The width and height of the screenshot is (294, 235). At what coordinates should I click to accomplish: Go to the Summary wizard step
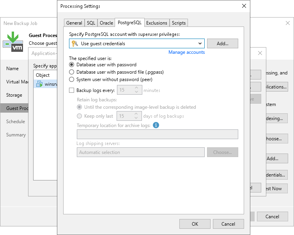[16, 135]
